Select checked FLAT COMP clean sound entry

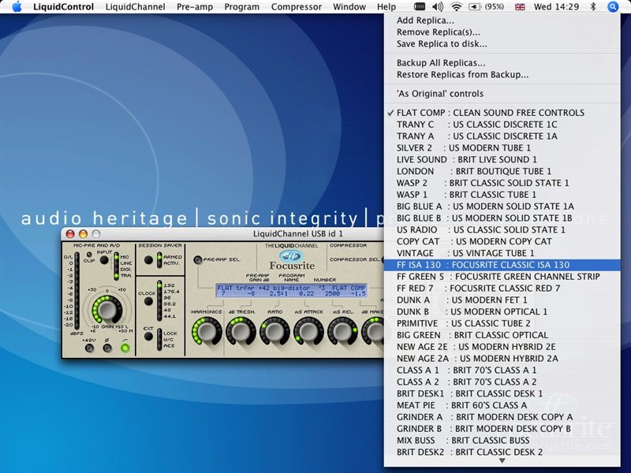click(502, 113)
